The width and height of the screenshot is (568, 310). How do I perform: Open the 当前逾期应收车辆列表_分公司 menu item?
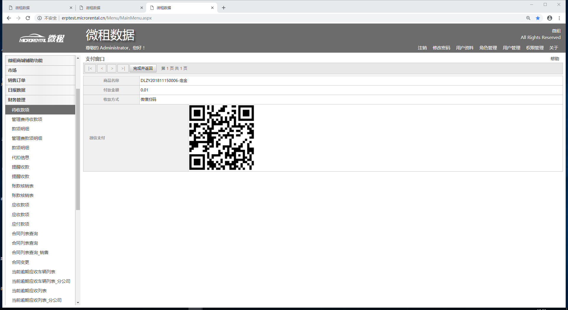[41, 281]
